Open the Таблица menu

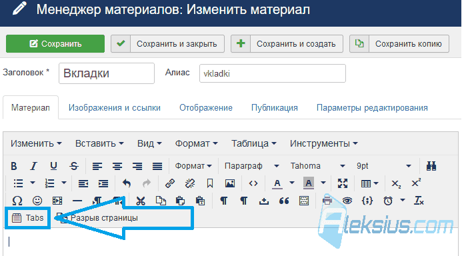click(x=254, y=143)
